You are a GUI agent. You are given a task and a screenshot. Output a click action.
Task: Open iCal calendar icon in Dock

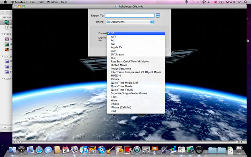coord(66,150)
